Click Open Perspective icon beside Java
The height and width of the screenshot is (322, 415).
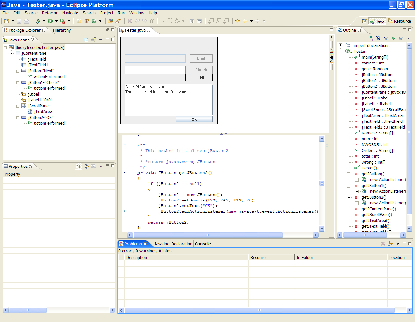[364, 21]
